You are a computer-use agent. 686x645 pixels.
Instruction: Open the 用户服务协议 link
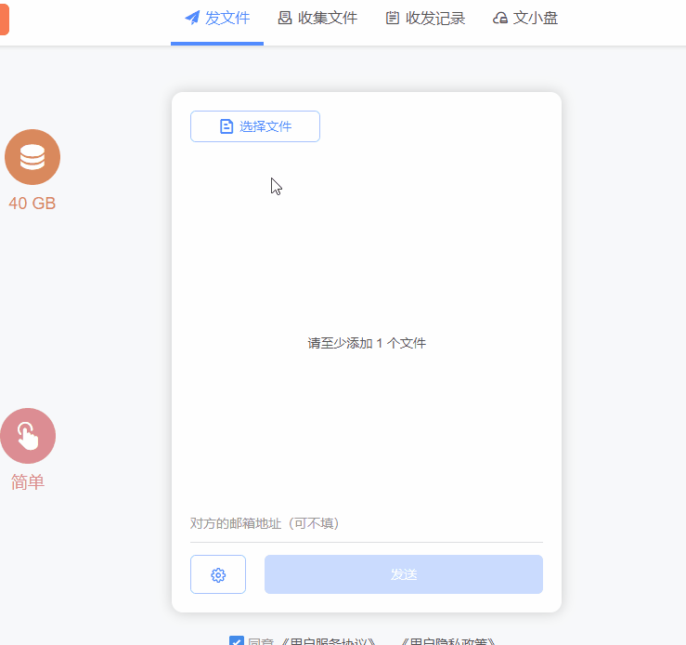[333, 642]
